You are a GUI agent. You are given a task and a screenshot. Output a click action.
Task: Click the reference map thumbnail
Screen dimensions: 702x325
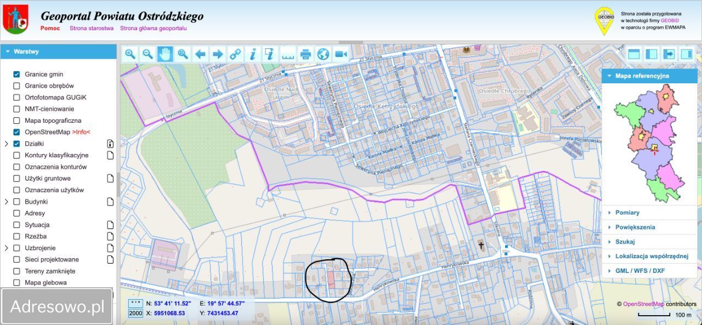coord(650,144)
